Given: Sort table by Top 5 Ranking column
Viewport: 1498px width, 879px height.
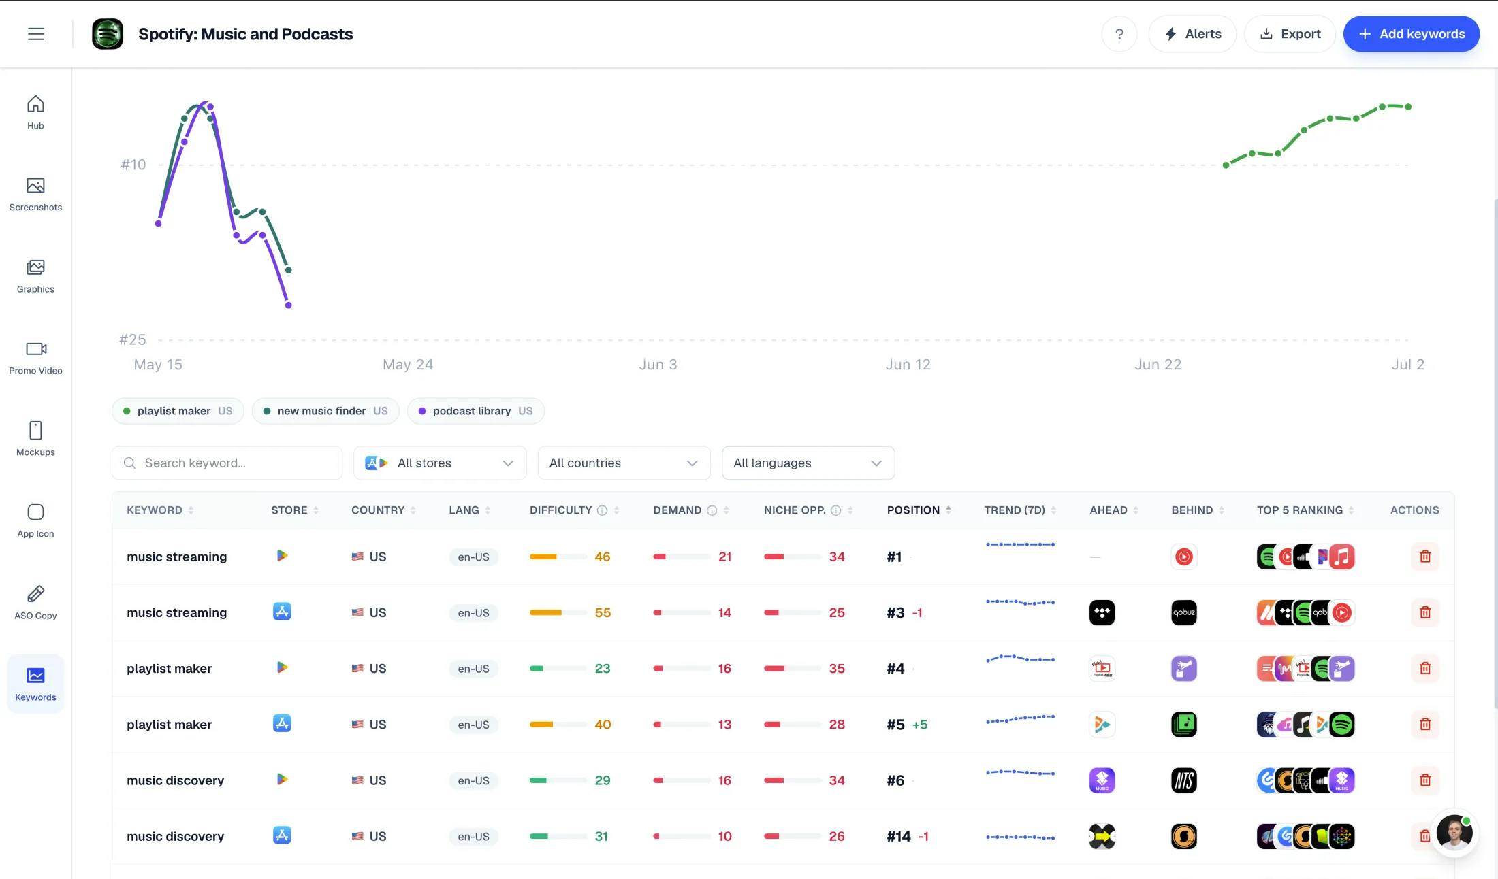Looking at the screenshot, I should coord(1305,510).
